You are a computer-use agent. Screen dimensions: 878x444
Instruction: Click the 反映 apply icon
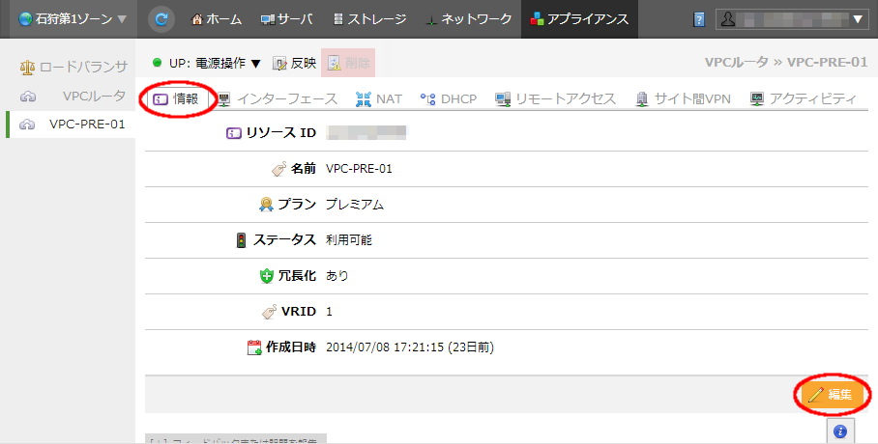(x=279, y=63)
